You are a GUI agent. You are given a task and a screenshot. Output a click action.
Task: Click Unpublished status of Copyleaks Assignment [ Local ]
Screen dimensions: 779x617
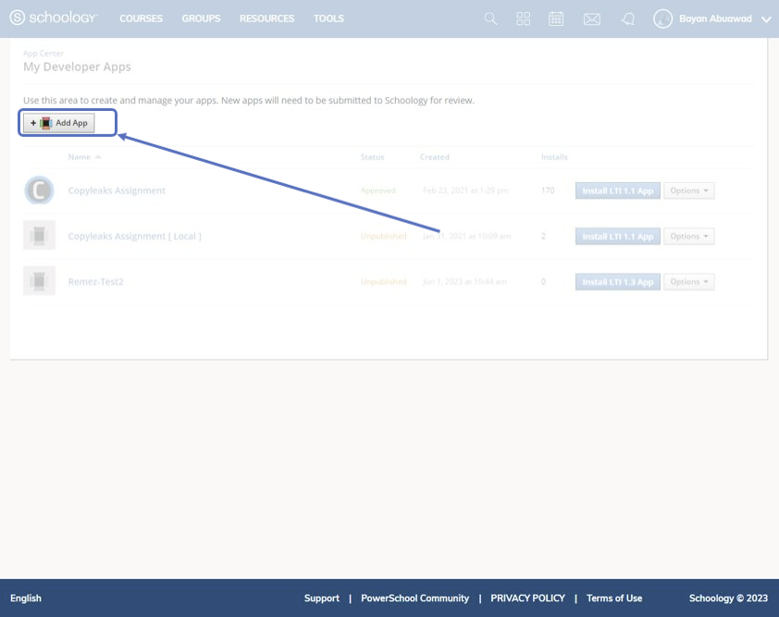click(x=384, y=236)
